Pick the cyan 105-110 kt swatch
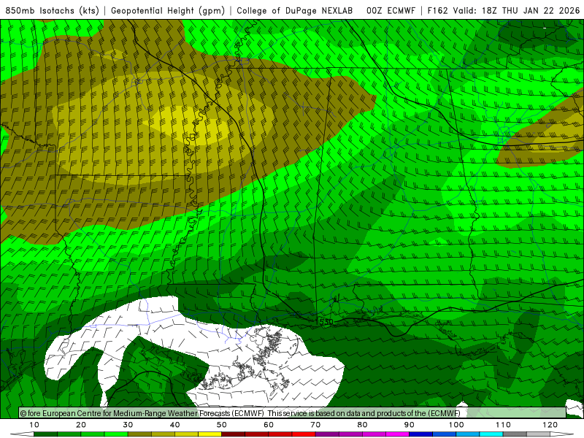Screen dimensions: 584x438 click(x=491, y=434)
